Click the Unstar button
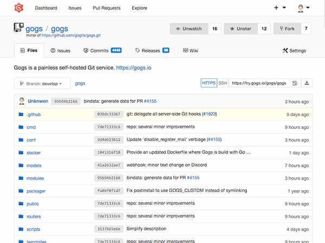325x243 pixels. click(241, 29)
